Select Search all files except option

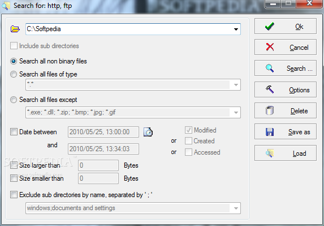(x=14, y=100)
